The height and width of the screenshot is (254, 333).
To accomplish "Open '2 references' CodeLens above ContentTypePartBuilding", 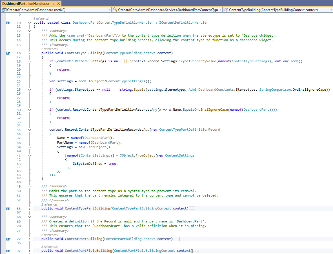I will coord(49,204).
